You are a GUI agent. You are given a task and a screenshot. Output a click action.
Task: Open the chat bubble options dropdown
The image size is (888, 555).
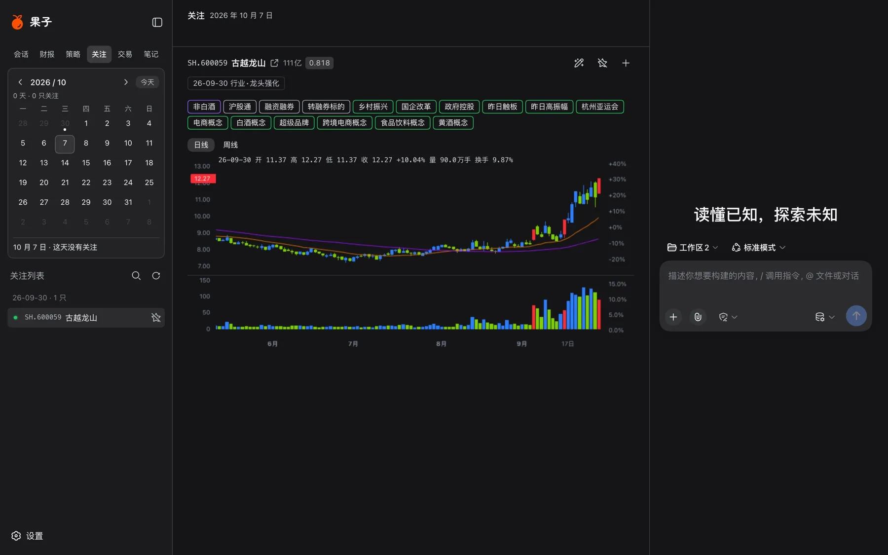click(x=728, y=317)
